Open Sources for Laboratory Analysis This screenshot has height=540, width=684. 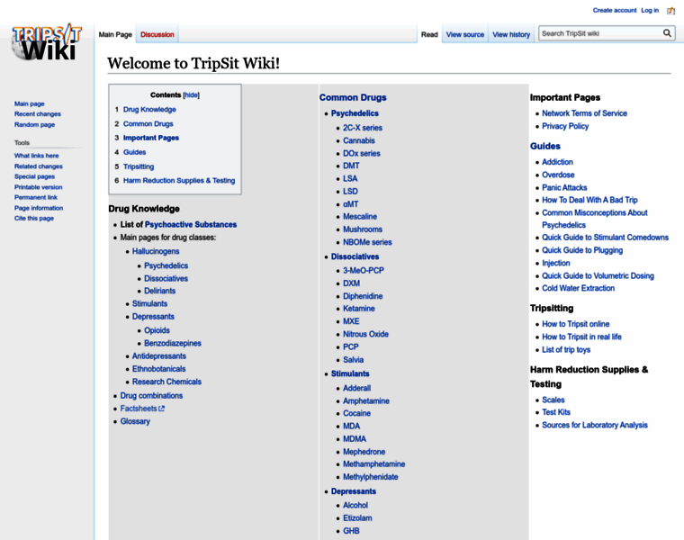pos(595,425)
